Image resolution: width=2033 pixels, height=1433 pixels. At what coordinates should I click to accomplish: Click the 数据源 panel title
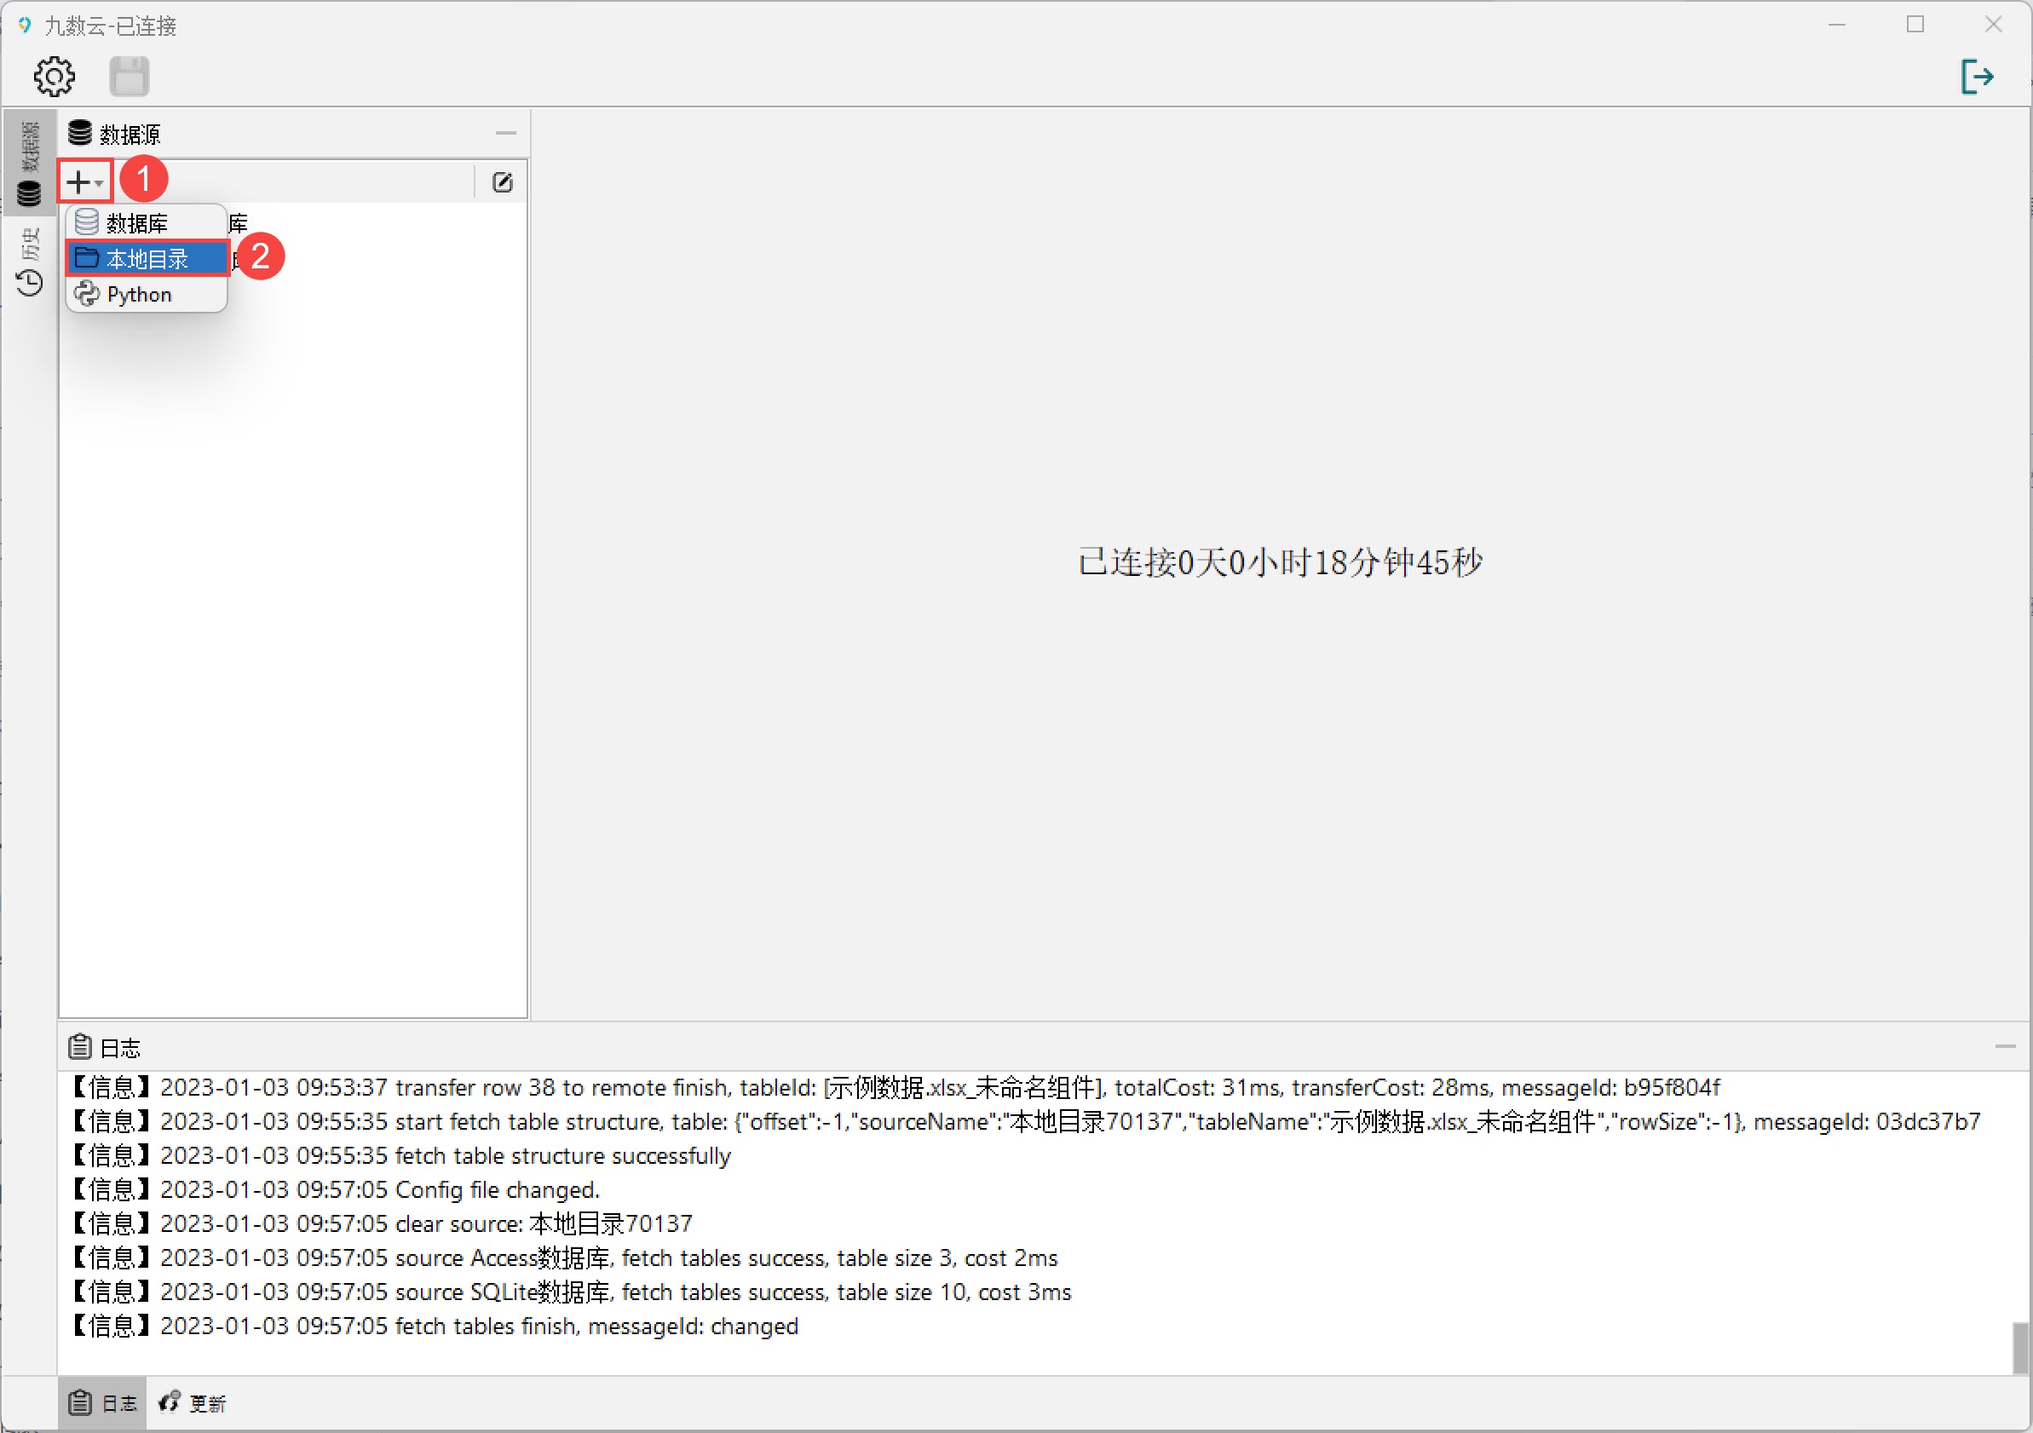(x=130, y=135)
